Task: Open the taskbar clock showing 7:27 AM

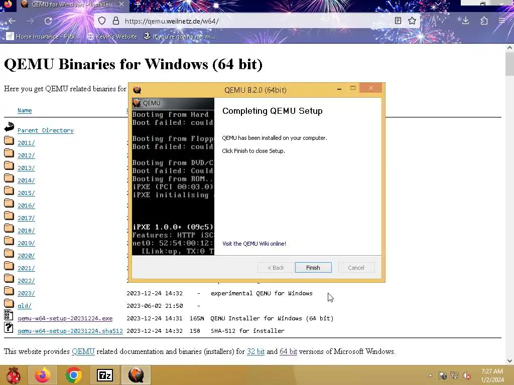Action: coord(492,375)
